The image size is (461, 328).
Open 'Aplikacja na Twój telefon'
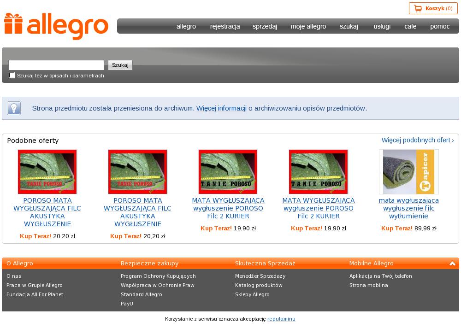(x=380, y=276)
